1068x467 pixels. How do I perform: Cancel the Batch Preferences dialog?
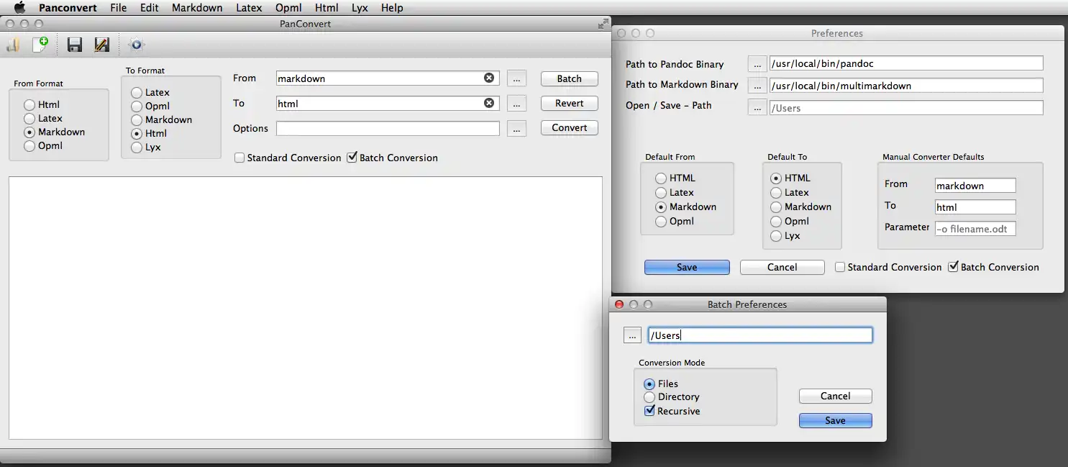point(836,396)
